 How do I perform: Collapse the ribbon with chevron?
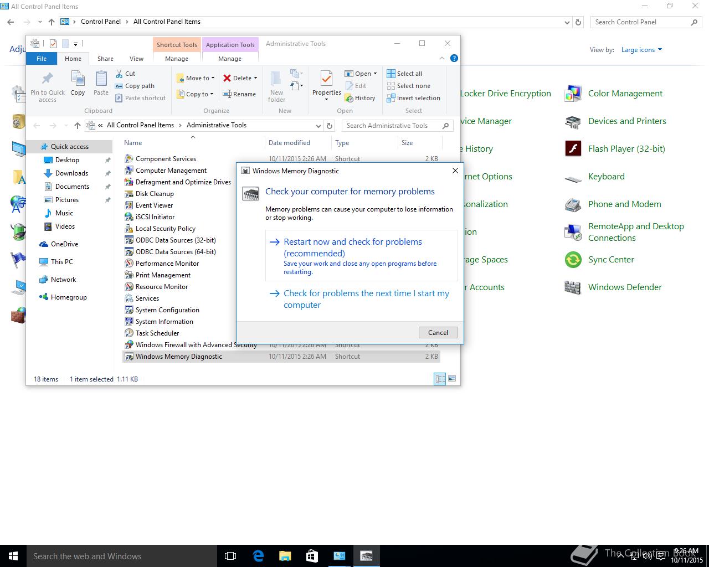442,58
